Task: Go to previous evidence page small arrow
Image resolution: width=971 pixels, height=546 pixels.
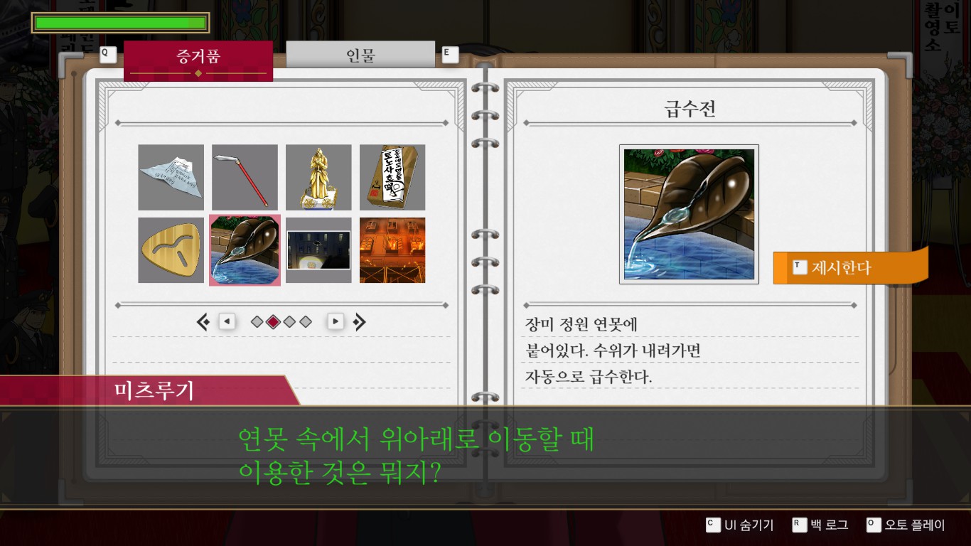Action: (227, 321)
